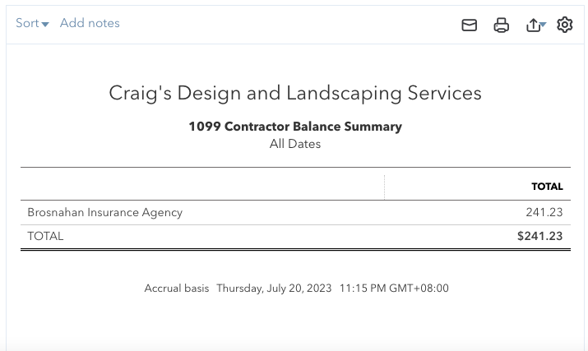Screen dimensions: 588x351
Task: Click Add notes link
Action: pyautogui.click(x=90, y=23)
